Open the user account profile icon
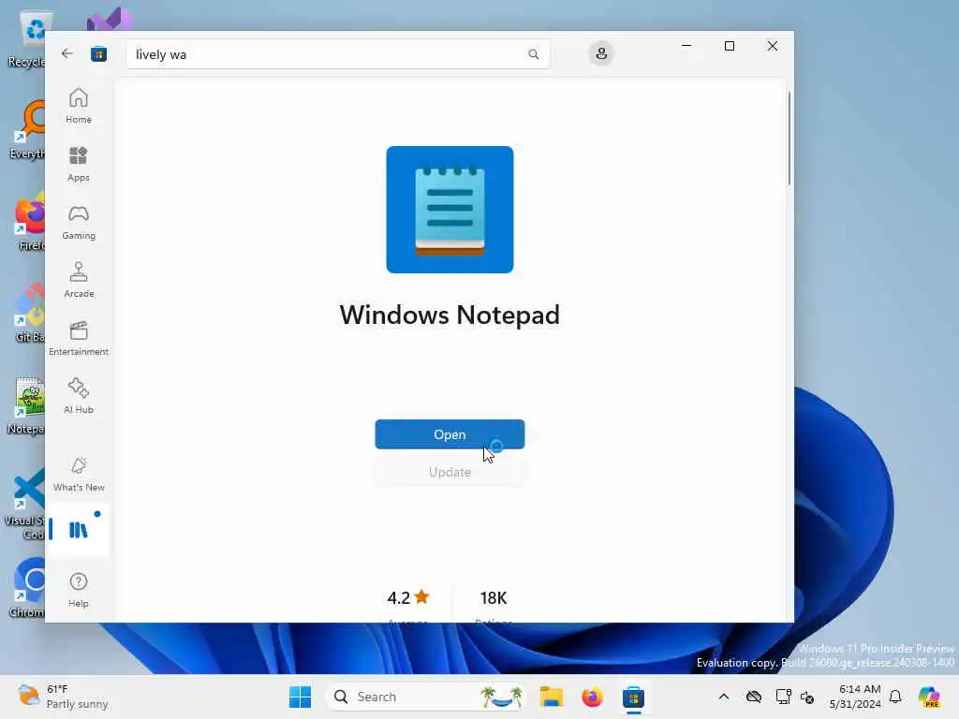This screenshot has height=719, width=959. coord(601,53)
